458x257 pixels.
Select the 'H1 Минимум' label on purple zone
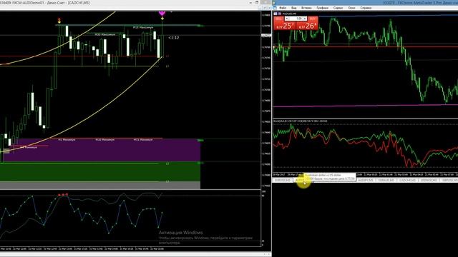(67, 140)
